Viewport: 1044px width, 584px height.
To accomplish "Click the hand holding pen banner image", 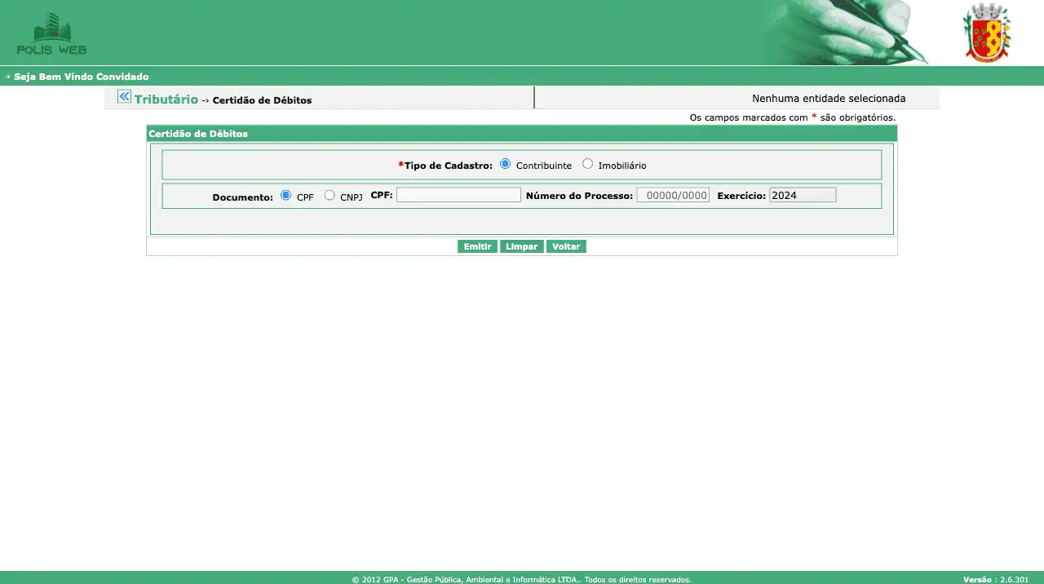I will 848,33.
